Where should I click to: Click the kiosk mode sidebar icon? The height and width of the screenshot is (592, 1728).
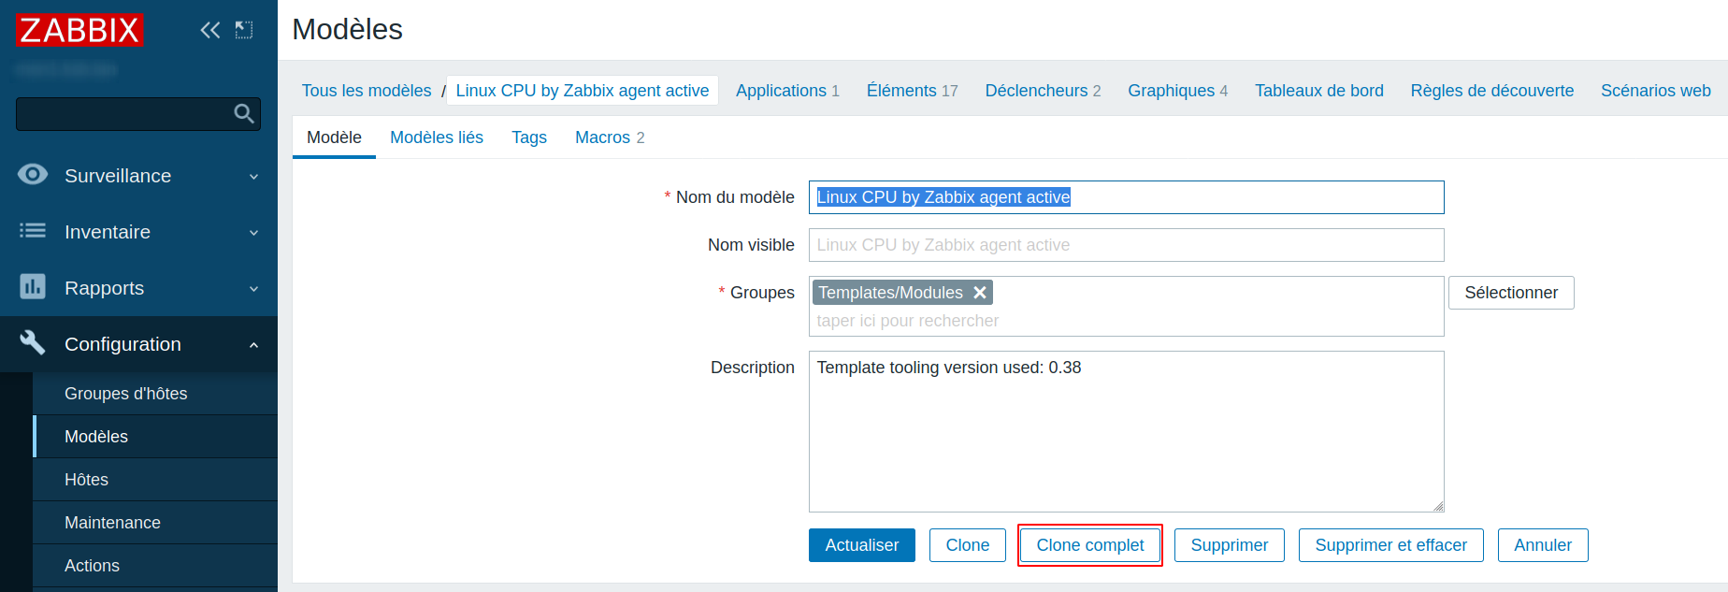tap(244, 30)
